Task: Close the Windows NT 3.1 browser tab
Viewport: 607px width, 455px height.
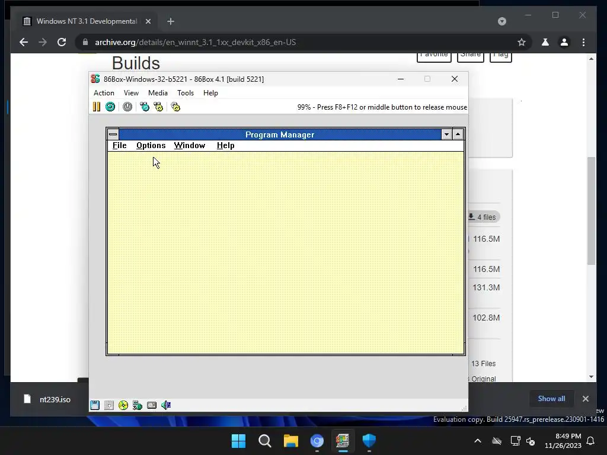Action: tap(148, 21)
